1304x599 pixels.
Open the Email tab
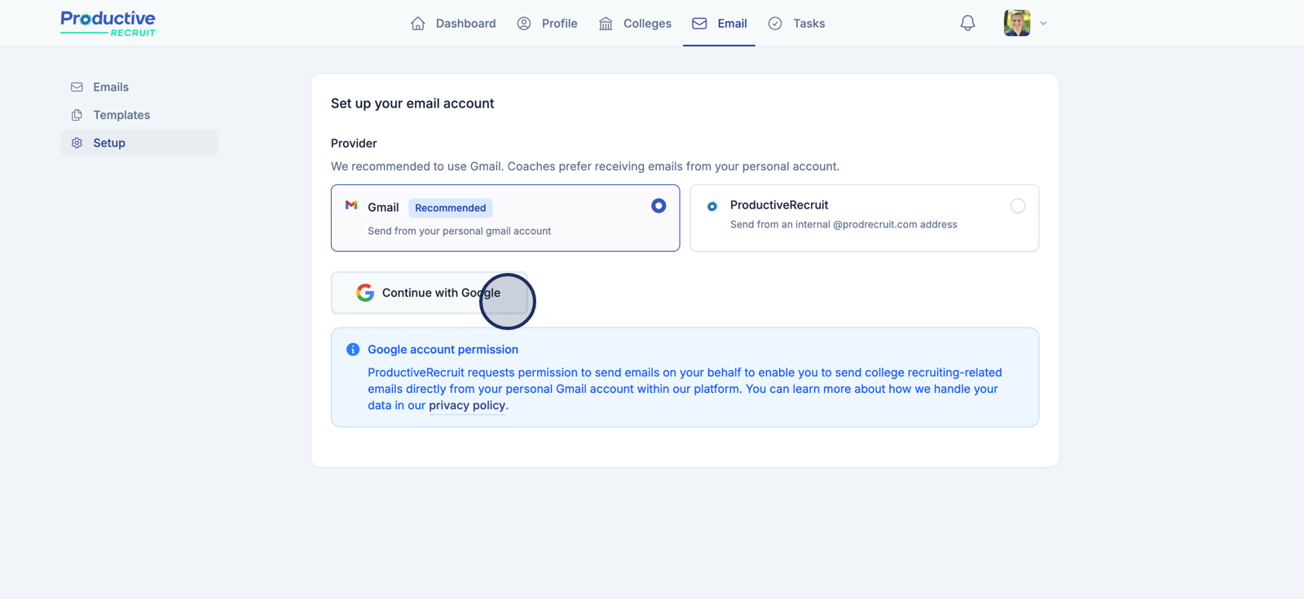pos(720,24)
